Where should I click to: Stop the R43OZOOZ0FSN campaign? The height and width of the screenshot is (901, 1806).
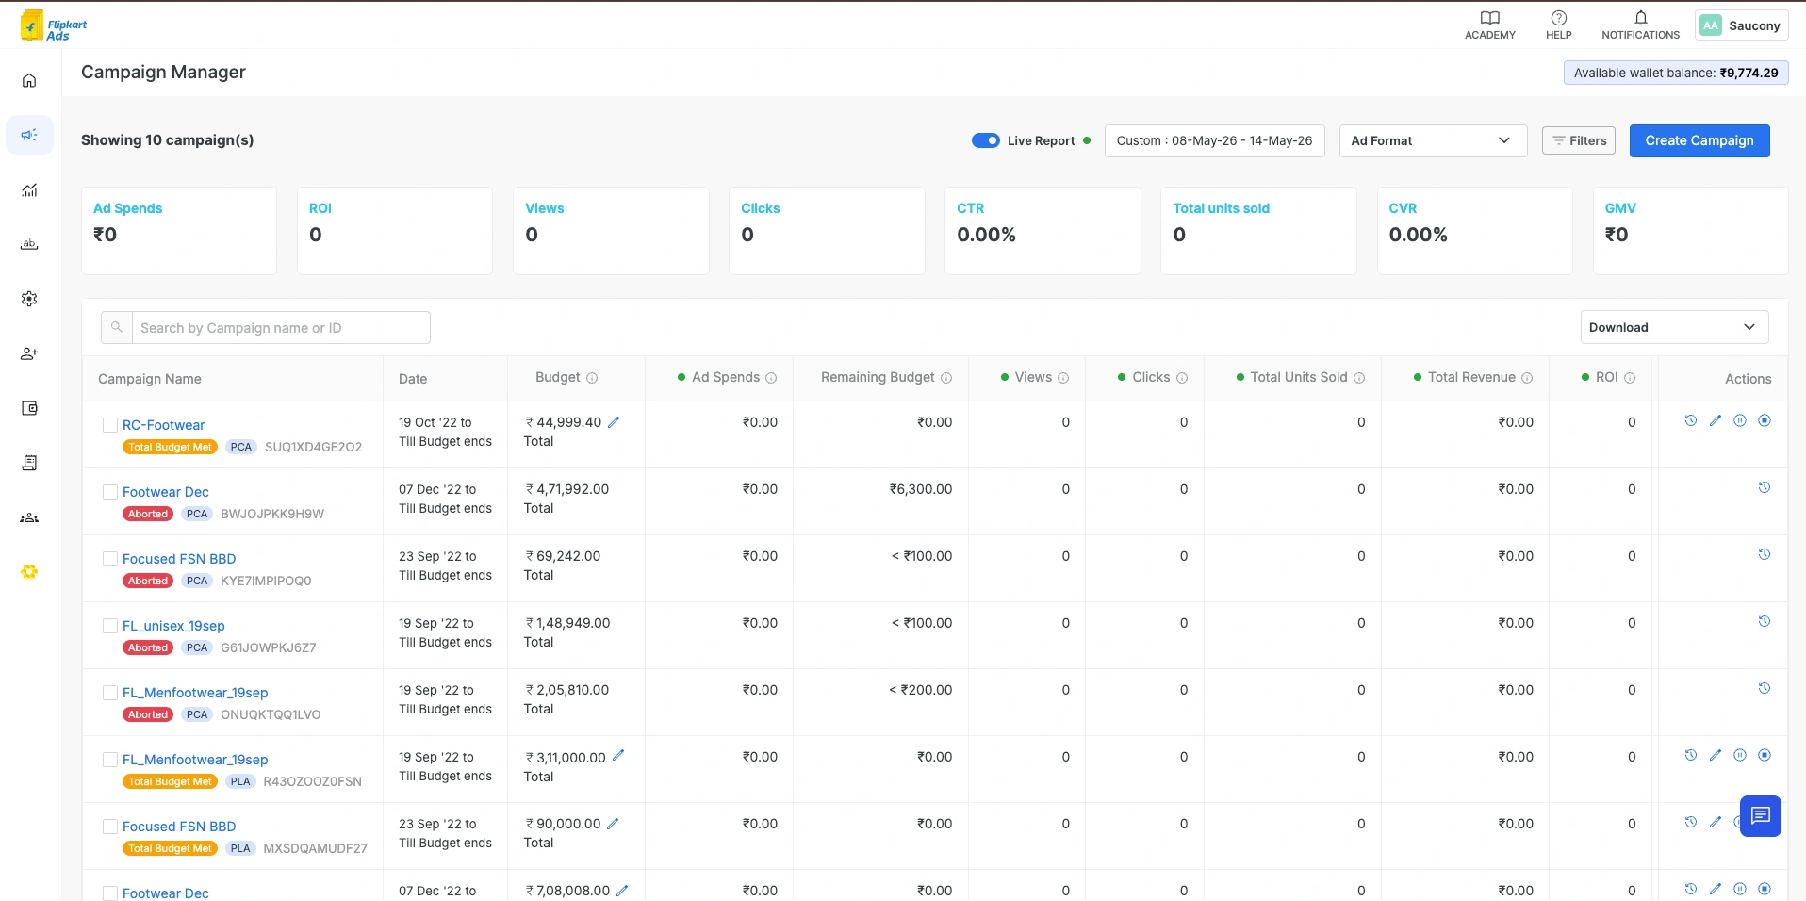[x=1765, y=755]
